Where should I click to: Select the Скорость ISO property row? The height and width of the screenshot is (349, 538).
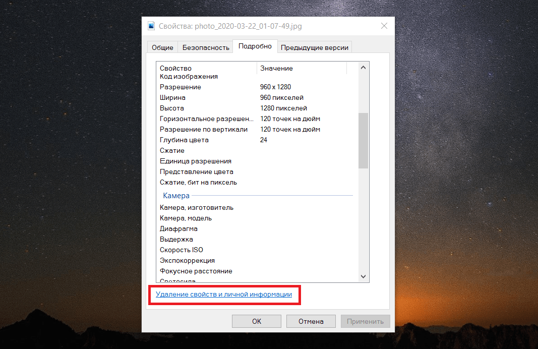[x=181, y=250]
